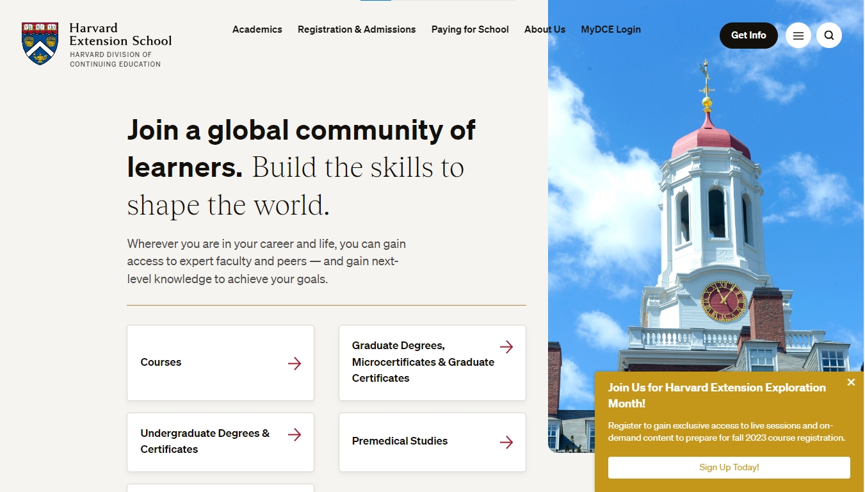Go to MyDCE Login

[x=611, y=29]
